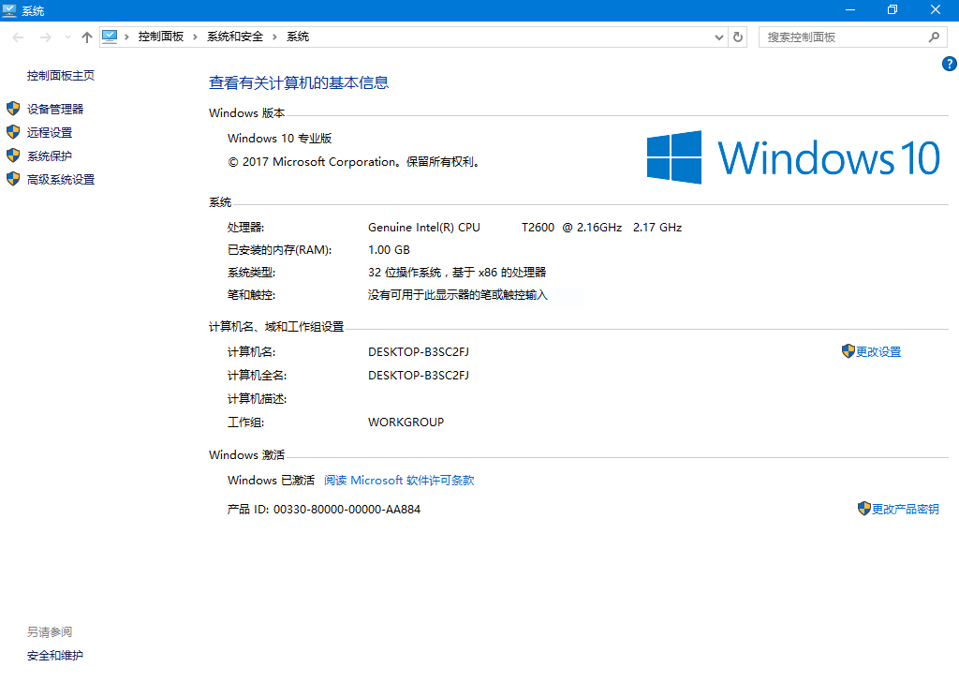Open Help via the blue question mark

(x=949, y=64)
